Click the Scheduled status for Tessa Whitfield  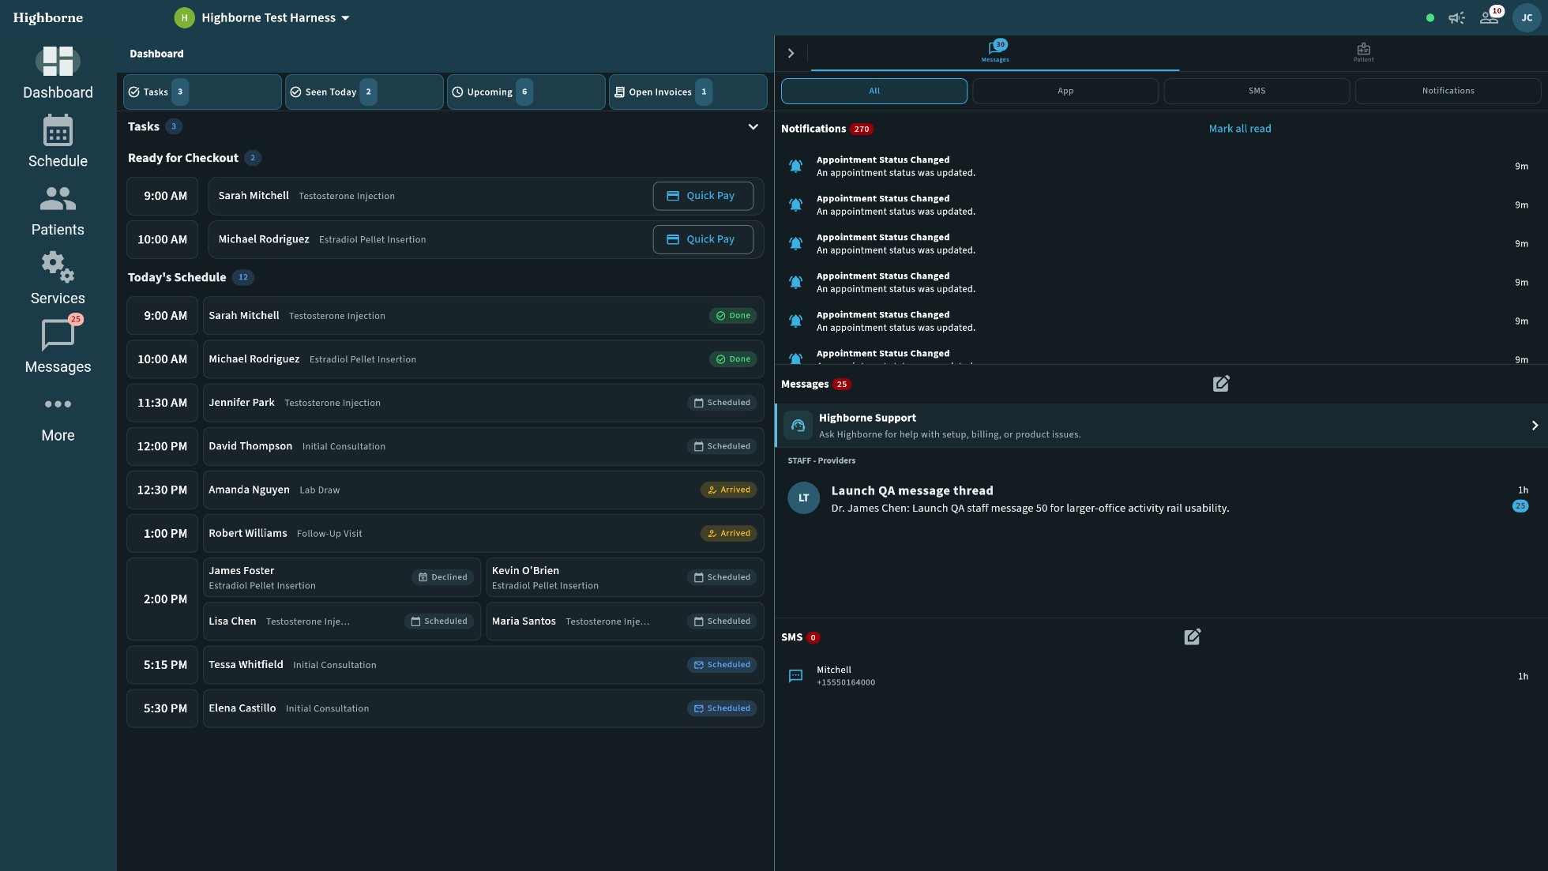click(x=722, y=665)
